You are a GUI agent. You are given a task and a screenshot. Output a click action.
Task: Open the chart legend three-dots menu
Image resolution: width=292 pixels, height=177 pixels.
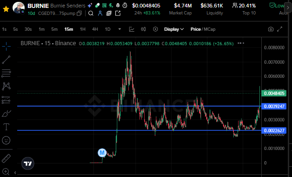[x=241, y=43]
